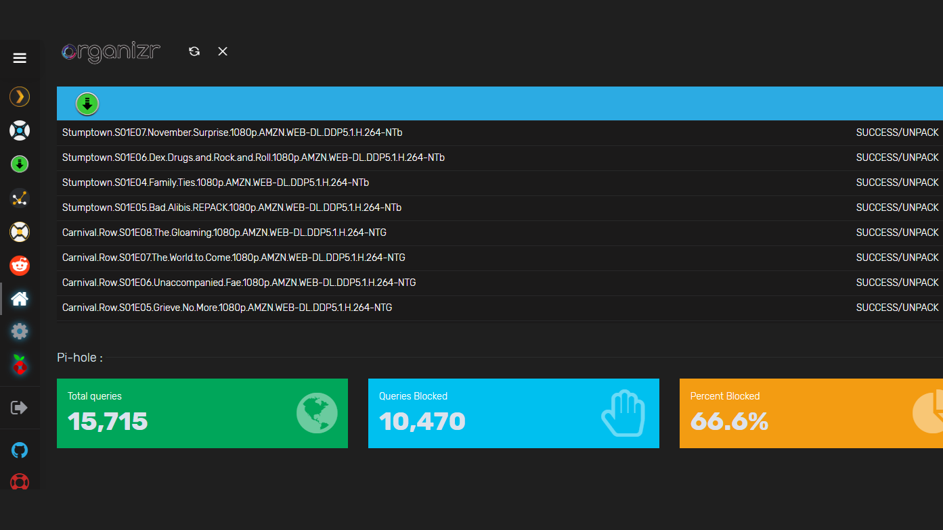This screenshot has width=943, height=530.
Task: Select Carnival Row S01E05 Grieve No More row
Action: [500, 308]
